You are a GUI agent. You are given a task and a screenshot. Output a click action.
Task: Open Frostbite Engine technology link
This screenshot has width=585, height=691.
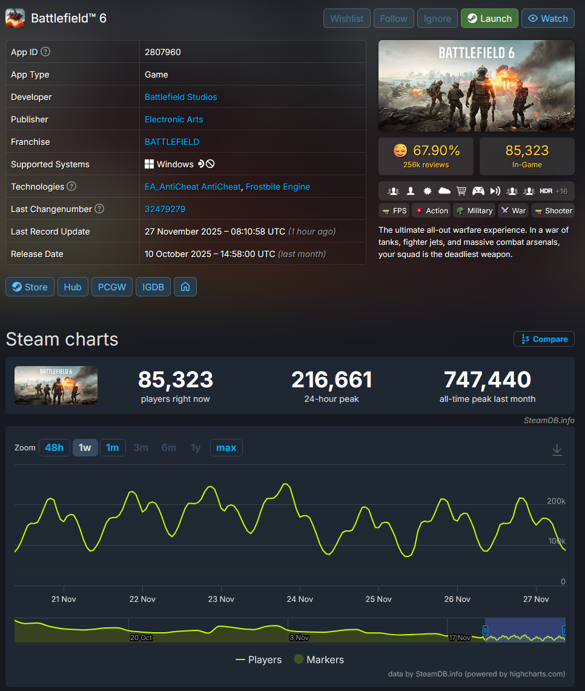(x=278, y=187)
